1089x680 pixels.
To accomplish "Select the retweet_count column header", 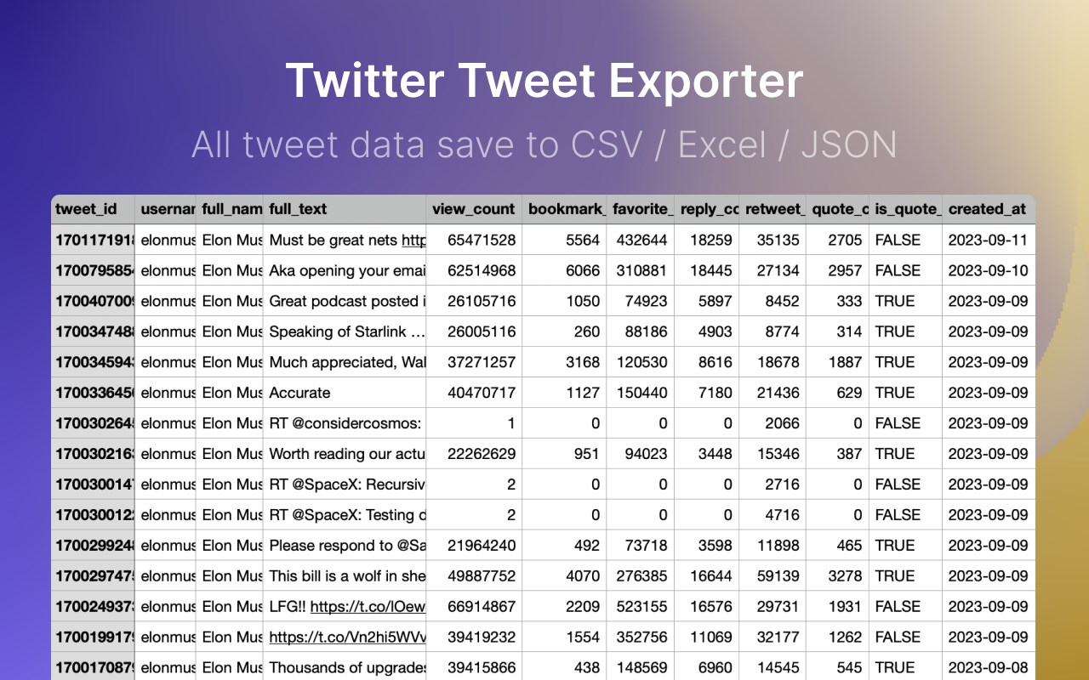I will (x=773, y=209).
